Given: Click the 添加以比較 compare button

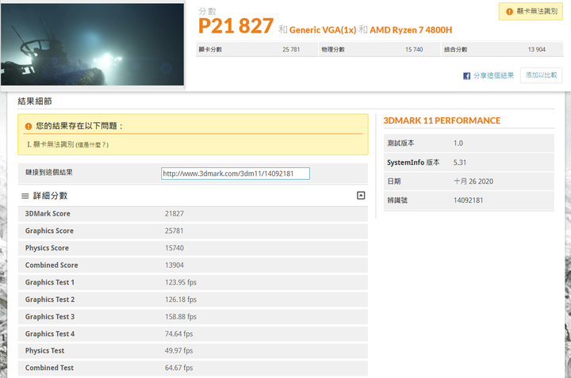Looking at the screenshot, I should (x=541, y=75).
